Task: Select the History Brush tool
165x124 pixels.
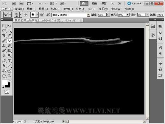Action: click(9, 46)
